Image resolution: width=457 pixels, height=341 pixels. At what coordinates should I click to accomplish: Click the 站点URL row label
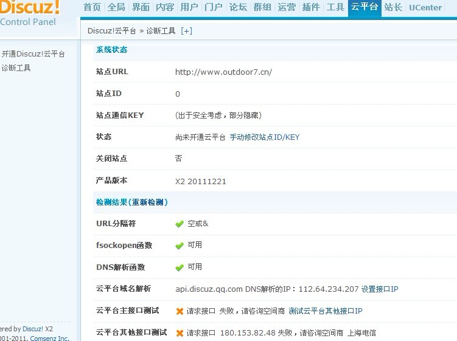[x=112, y=72]
